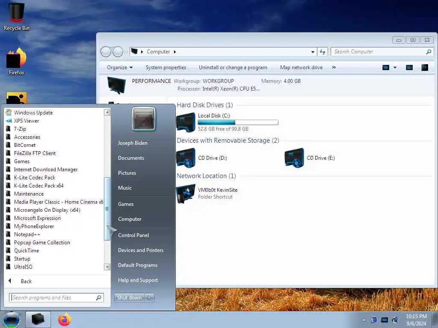Open the Organize dropdown menu

coord(120,67)
